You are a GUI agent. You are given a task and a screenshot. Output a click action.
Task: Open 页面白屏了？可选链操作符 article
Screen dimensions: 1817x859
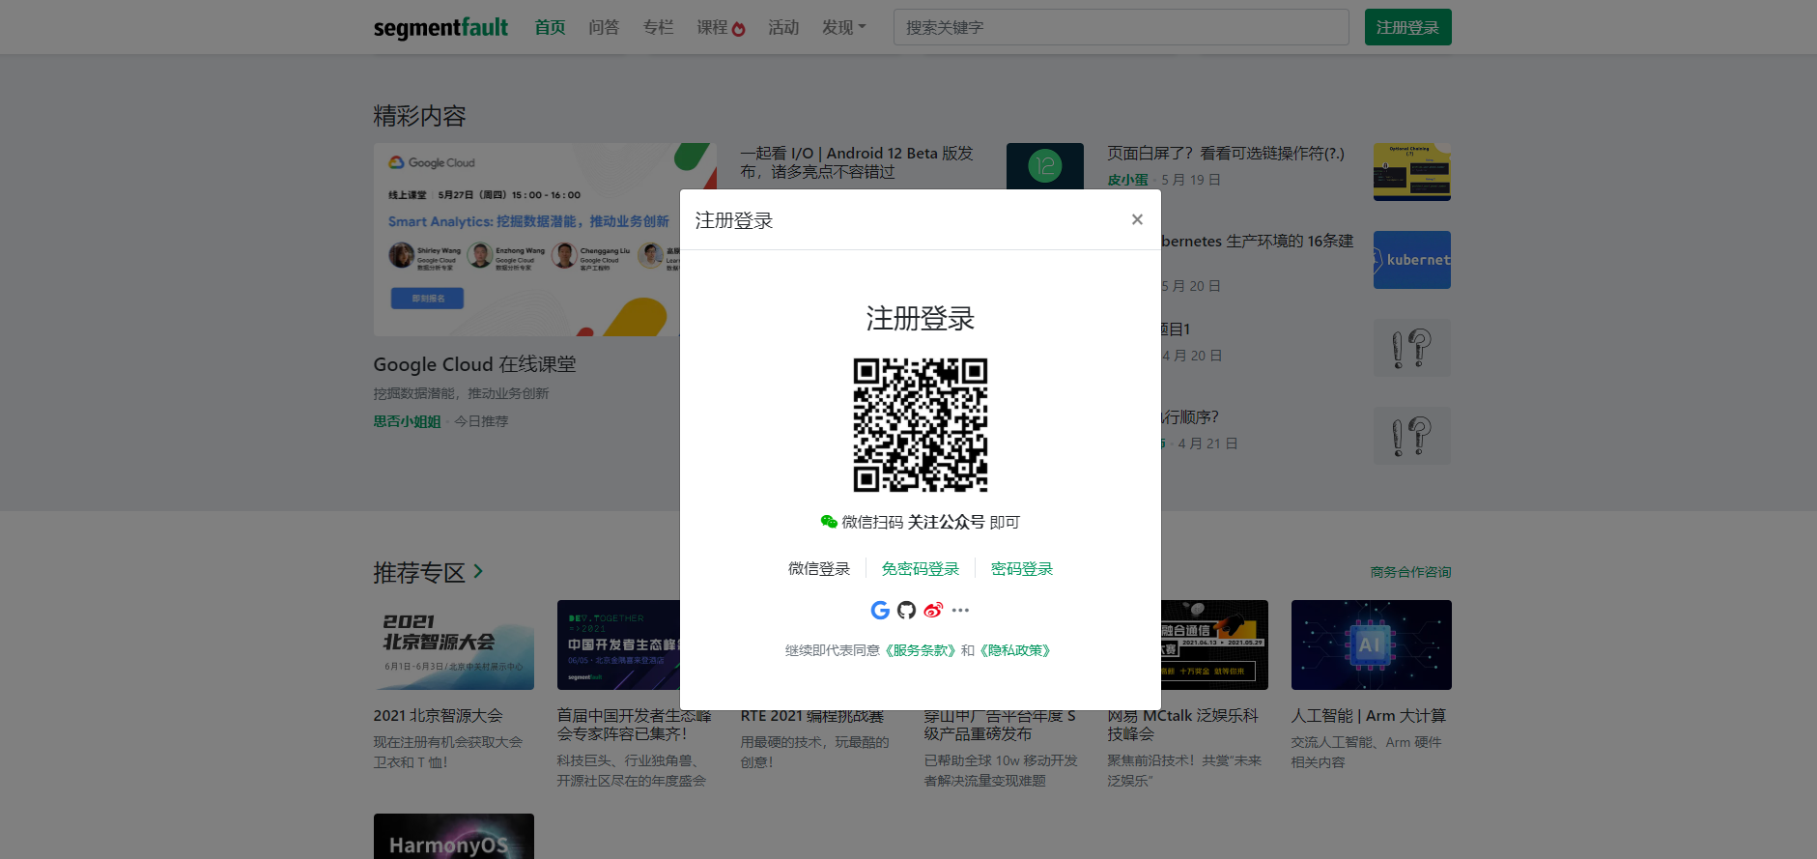coord(1225,153)
